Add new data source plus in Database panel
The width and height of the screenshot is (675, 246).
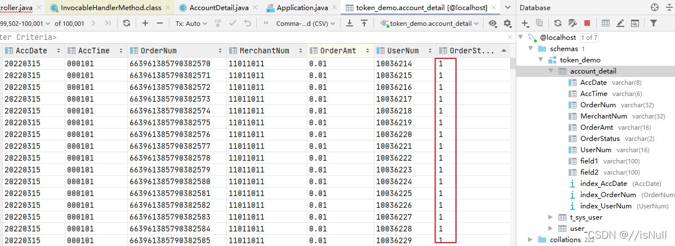(x=526, y=23)
